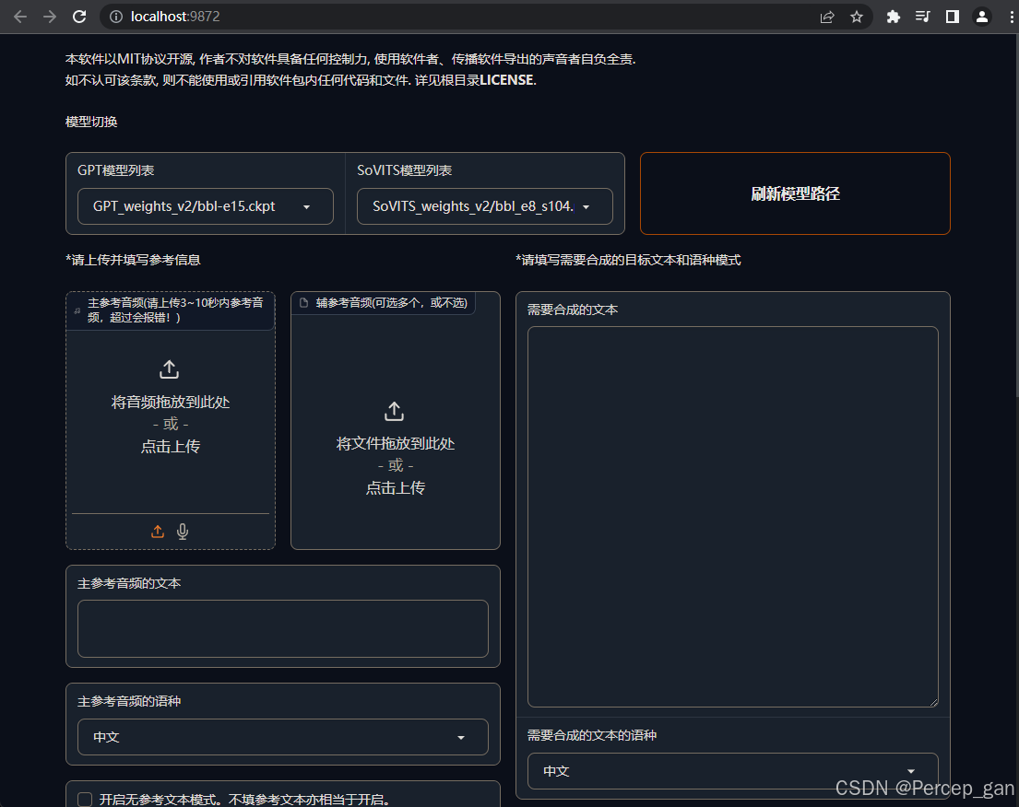Switch to microphone recording source
The width and height of the screenshot is (1019, 807).
[183, 532]
